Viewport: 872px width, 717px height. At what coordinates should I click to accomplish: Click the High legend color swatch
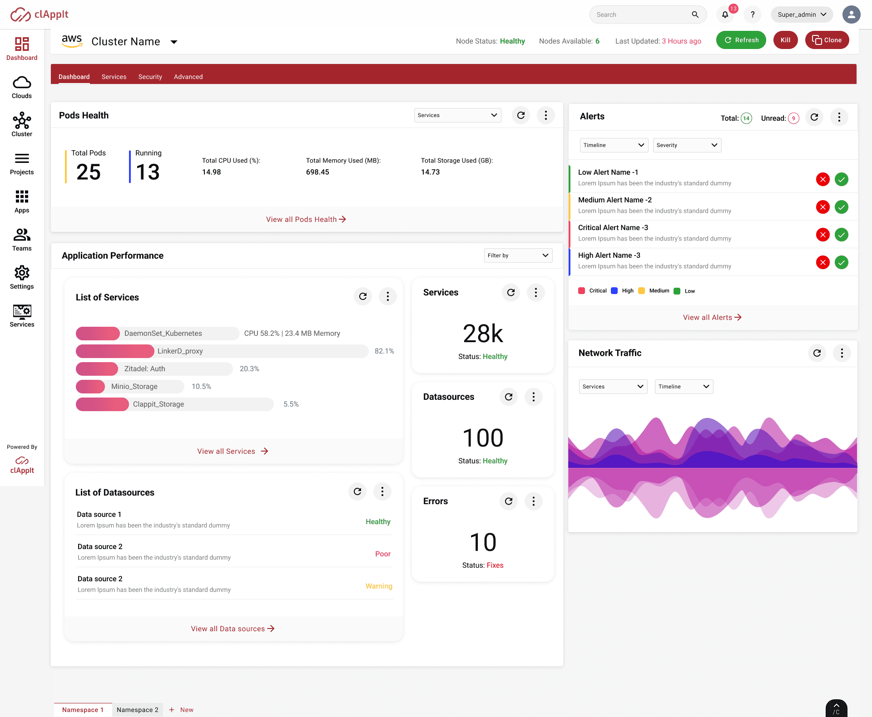614,291
